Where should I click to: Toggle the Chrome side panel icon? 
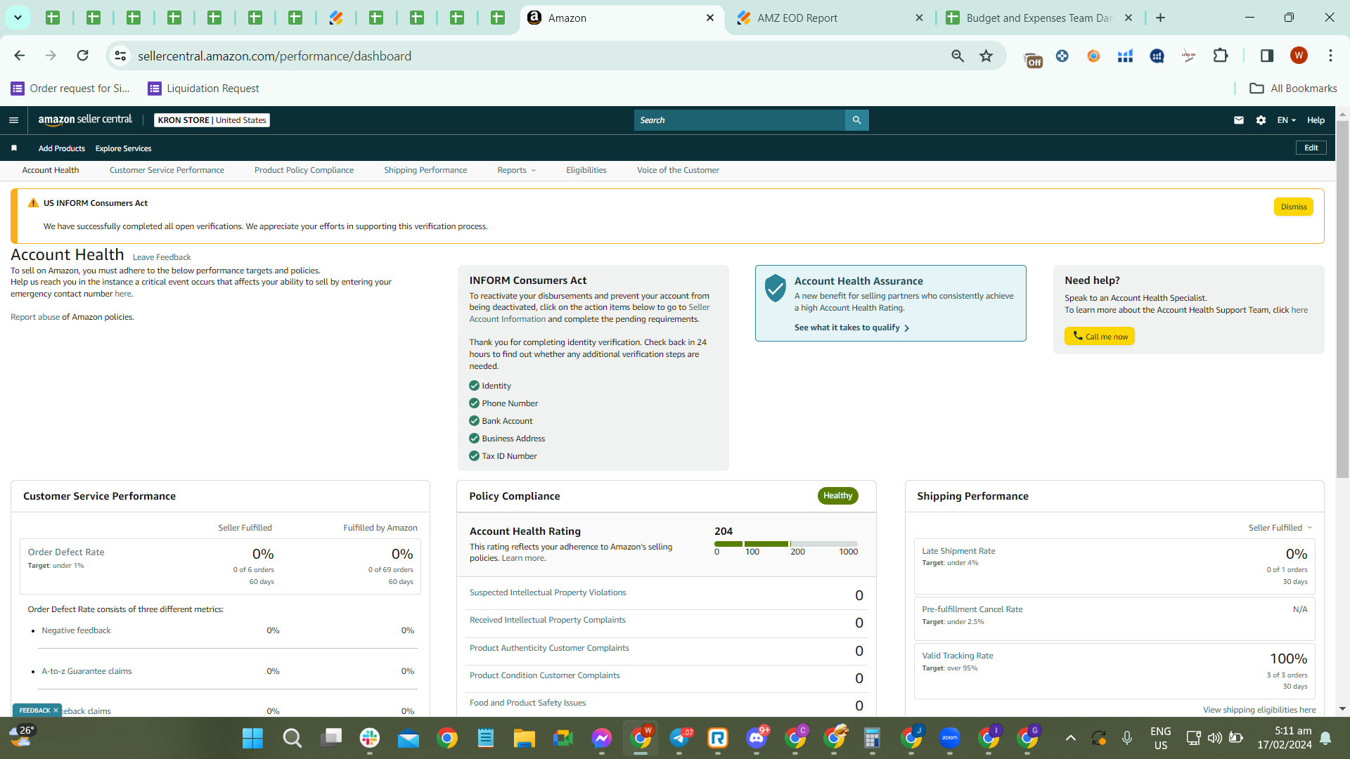point(1267,56)
